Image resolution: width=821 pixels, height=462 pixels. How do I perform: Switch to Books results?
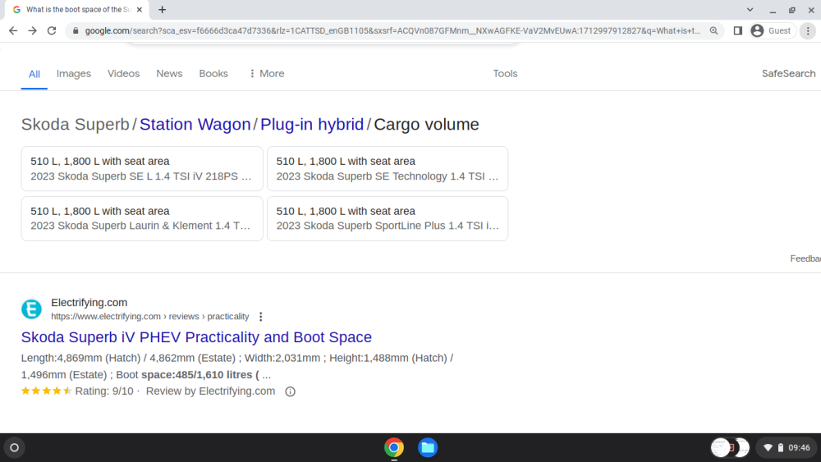point(213,74)
